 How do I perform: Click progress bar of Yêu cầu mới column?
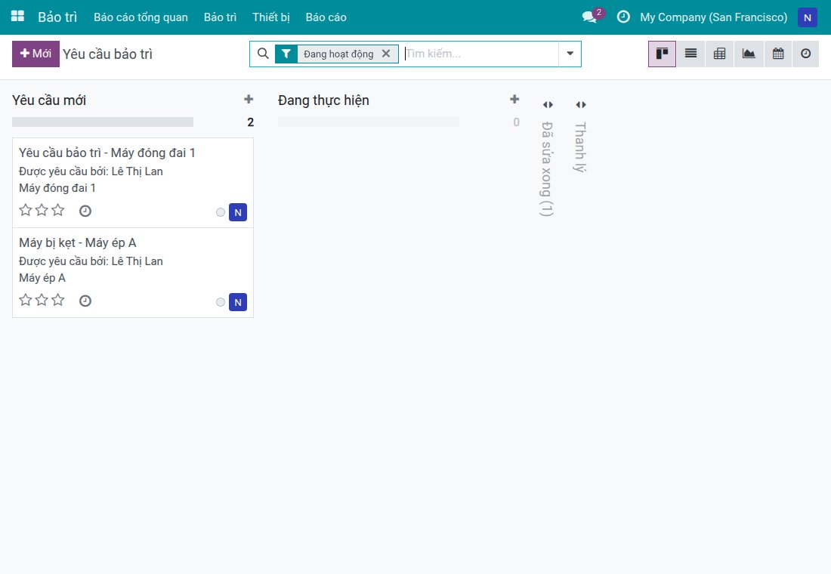103,122
